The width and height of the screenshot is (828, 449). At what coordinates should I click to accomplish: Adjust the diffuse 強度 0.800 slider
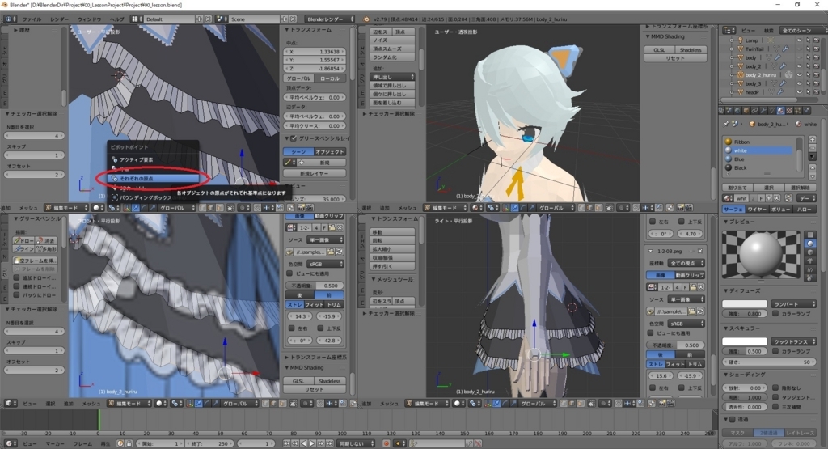(x=745, y=314)
